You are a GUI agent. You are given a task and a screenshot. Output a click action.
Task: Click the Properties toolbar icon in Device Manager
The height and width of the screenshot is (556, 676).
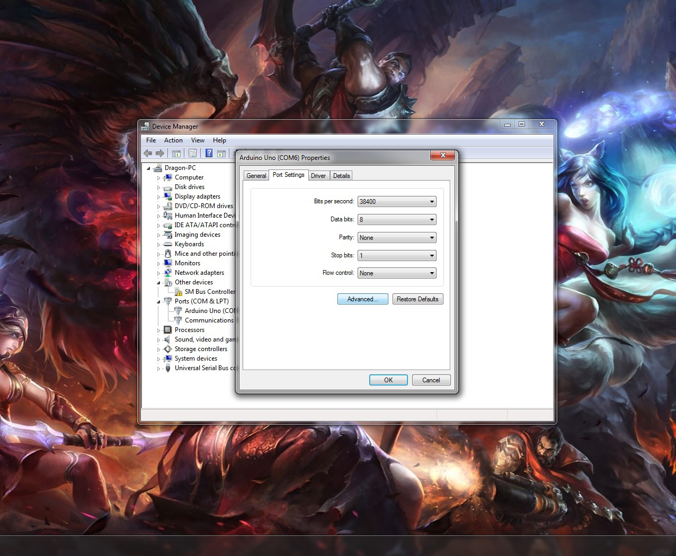tap(192, 154)
